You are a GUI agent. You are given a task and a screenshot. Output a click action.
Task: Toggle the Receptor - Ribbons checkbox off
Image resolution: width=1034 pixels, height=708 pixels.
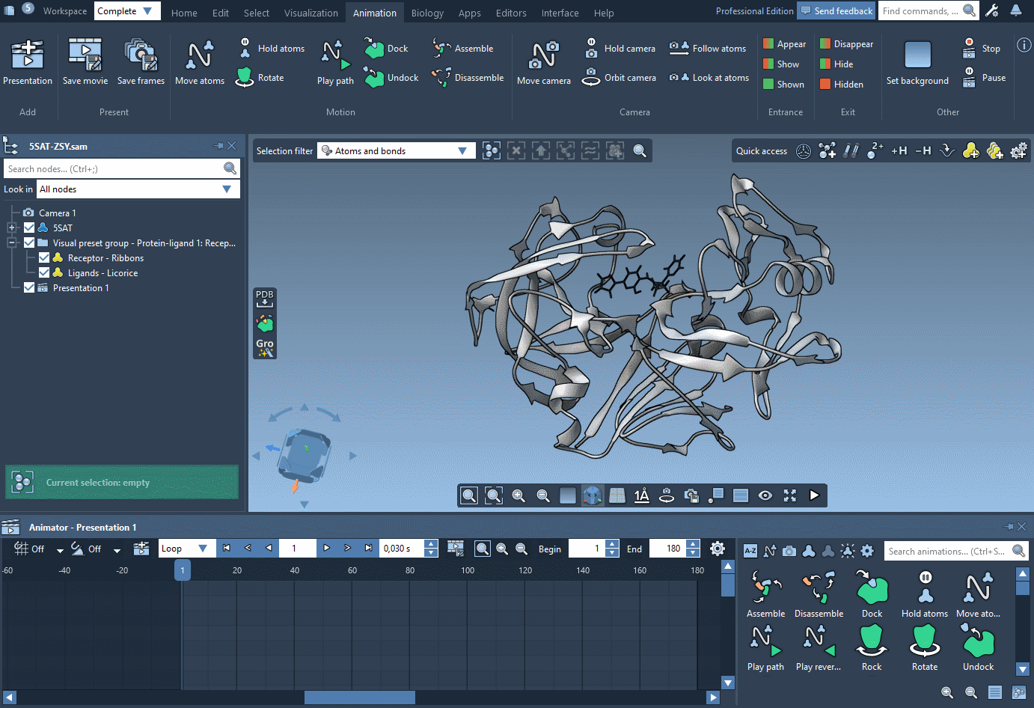[44, 257]
